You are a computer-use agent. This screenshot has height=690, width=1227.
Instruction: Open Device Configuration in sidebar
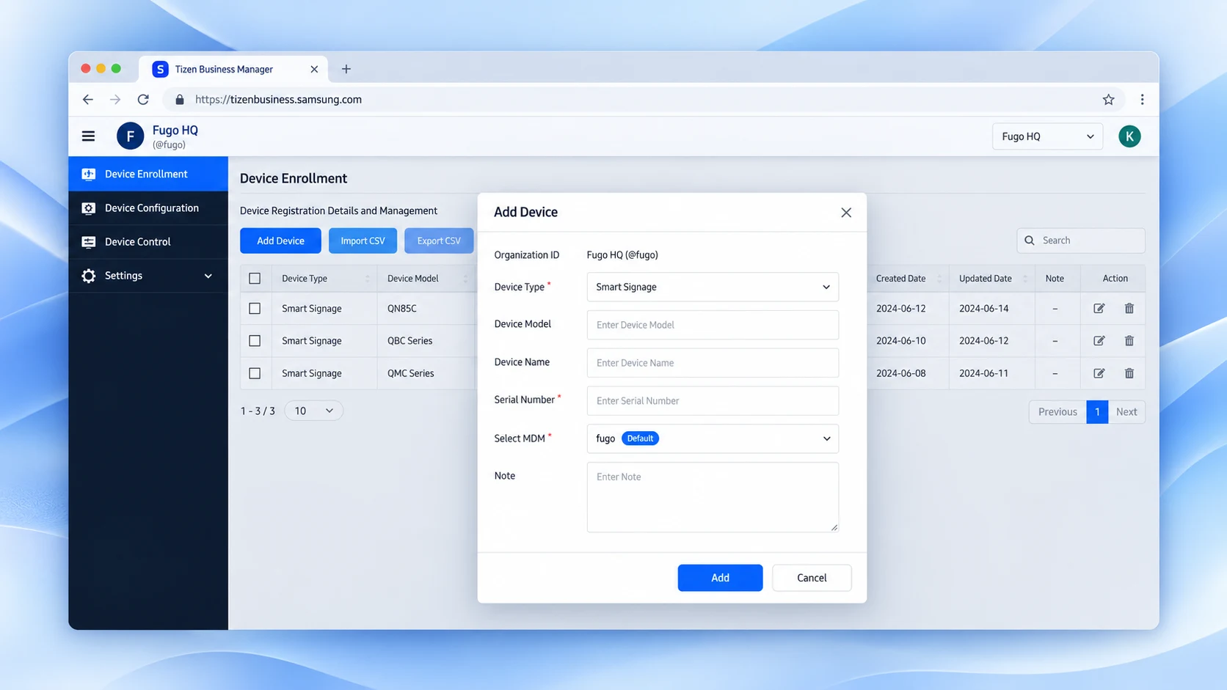[x=148, y=208]
